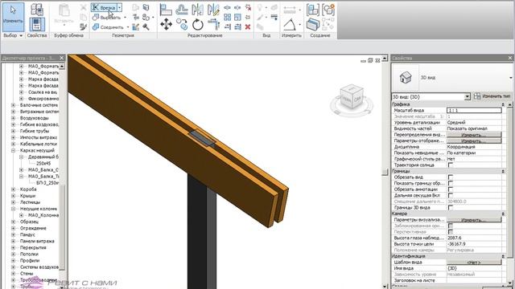Collapse the Камера properties section

(503, 214)
